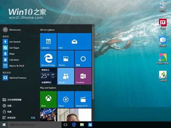Open the Xbox tile
This screenshot has width=171, height=128.
point(48,100)
